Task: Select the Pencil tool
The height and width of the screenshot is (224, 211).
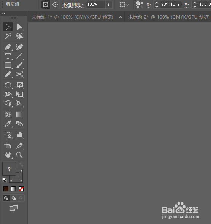Action: point(8,74)
